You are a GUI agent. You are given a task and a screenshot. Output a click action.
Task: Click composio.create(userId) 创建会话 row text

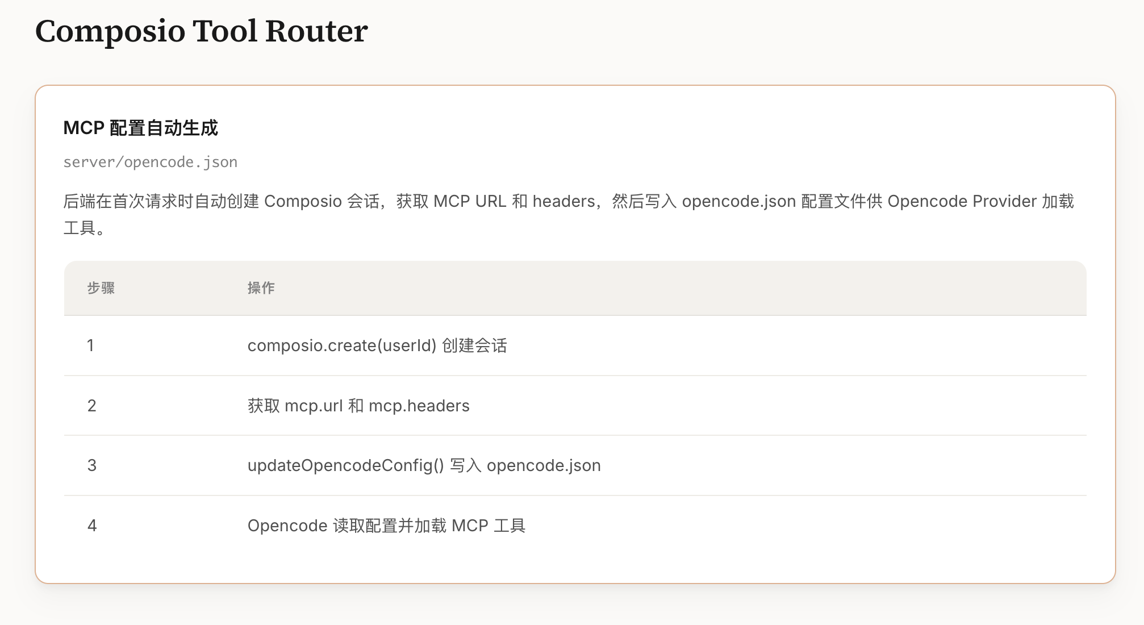pos(377,345)
